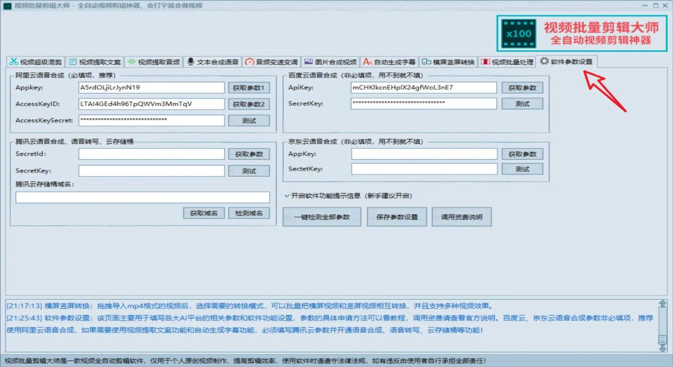Open the 视频提取文案 tab
Viewport: 673px width, 367px height.
94,62
